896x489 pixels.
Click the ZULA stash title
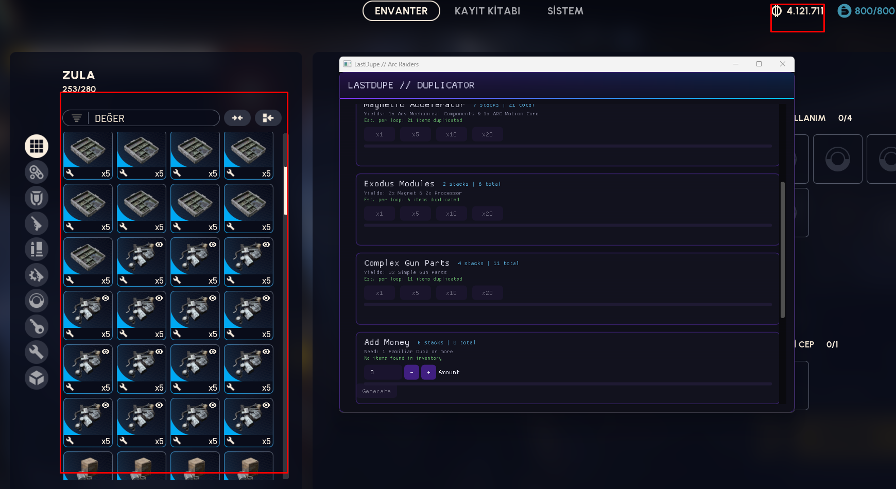[x=78, y=75]
